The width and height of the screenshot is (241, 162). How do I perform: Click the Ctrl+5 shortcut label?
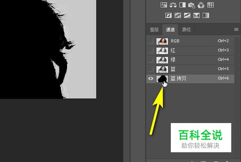coord(223,69)
